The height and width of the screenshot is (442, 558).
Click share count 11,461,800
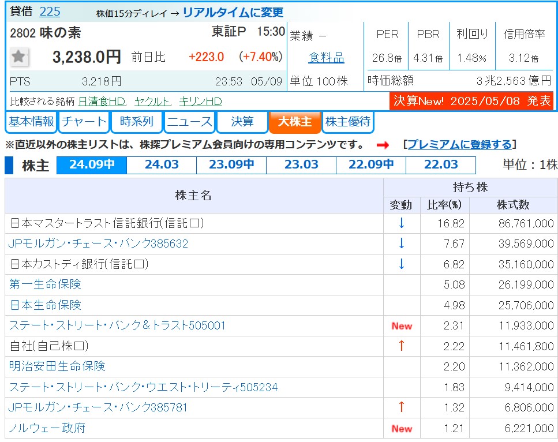click(x=526, y=346)
